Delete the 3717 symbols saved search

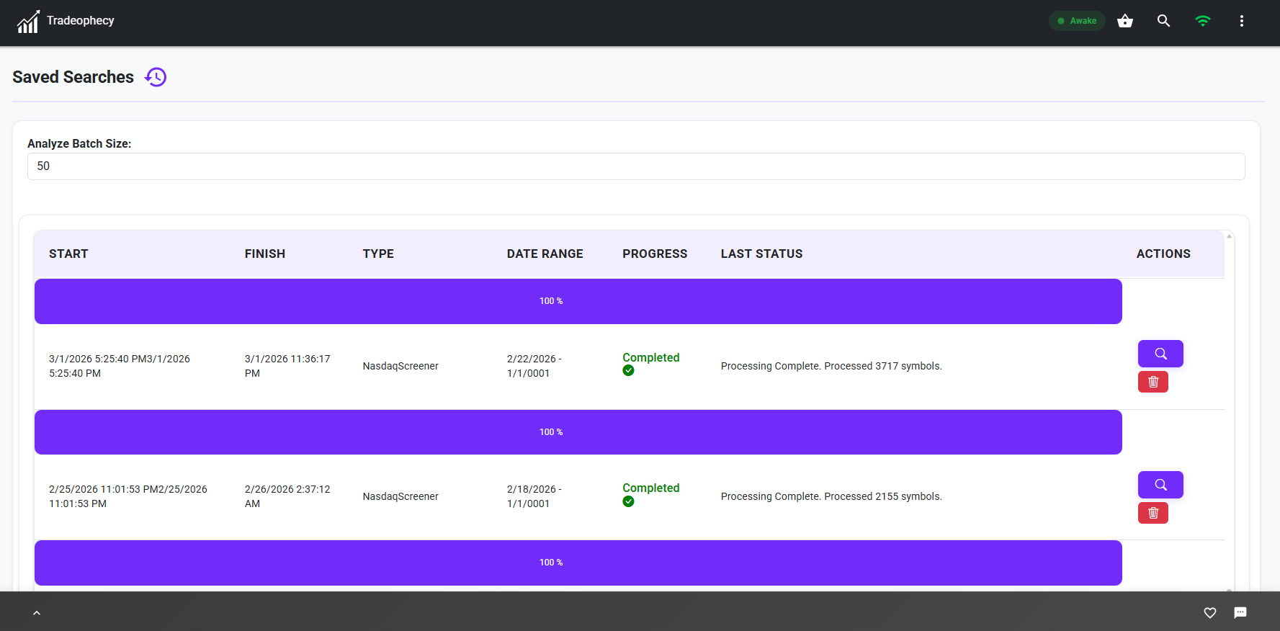[x=1153, y=382]
